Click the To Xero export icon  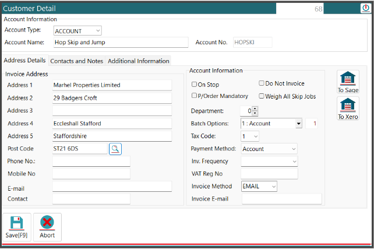click(348, 106)
